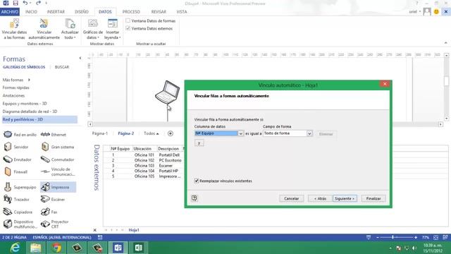This screenshot has width=451, height=254.
Task: Select Equipos y monitores - 3D stencil
Action: click(25, 104)
